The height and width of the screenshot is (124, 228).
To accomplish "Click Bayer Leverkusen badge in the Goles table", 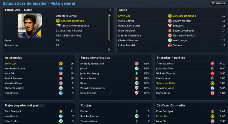I will [x=170, y=31].
